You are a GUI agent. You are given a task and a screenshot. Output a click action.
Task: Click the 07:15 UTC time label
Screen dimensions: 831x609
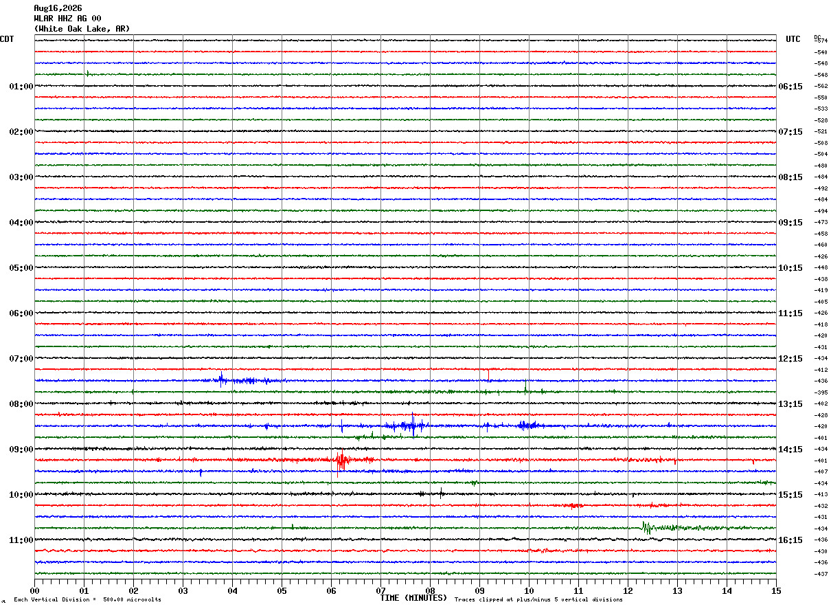[x=790, y=132]
